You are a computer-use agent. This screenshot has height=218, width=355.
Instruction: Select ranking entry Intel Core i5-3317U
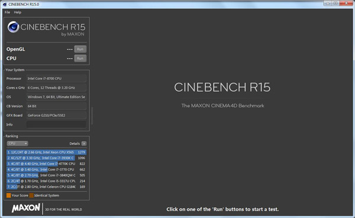(x=46, y=181)
